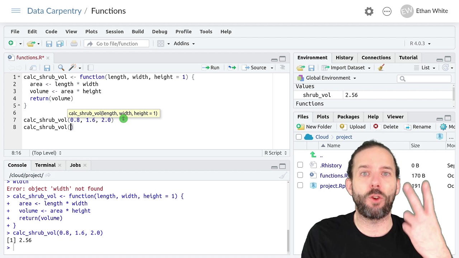Save all open documents
The height and width of the screenshot is (258, 459).
(60, 44)
